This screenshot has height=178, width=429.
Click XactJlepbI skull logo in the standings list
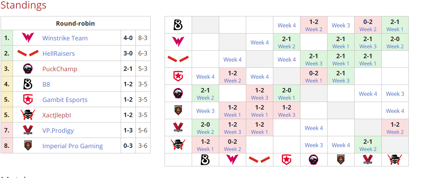click(27, 115)
